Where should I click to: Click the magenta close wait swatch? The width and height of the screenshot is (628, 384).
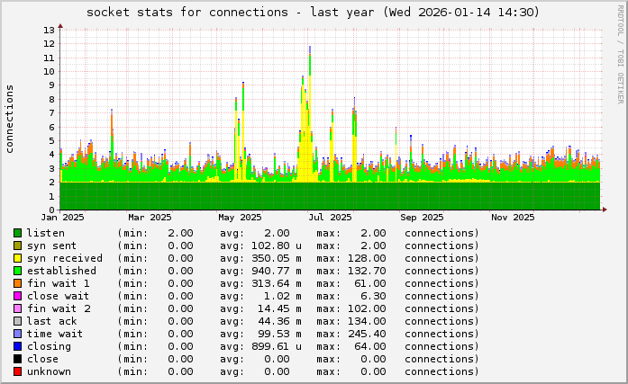pos(17,296)
